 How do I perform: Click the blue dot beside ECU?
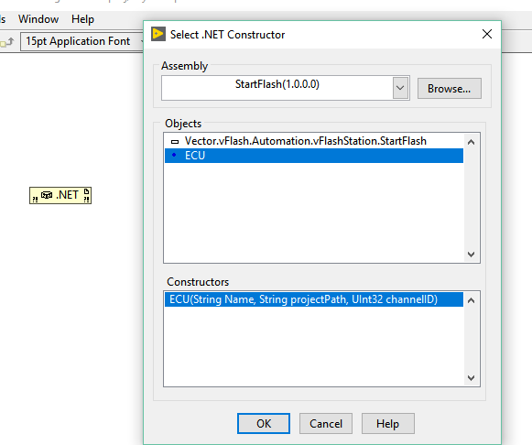tap(174, 155)
